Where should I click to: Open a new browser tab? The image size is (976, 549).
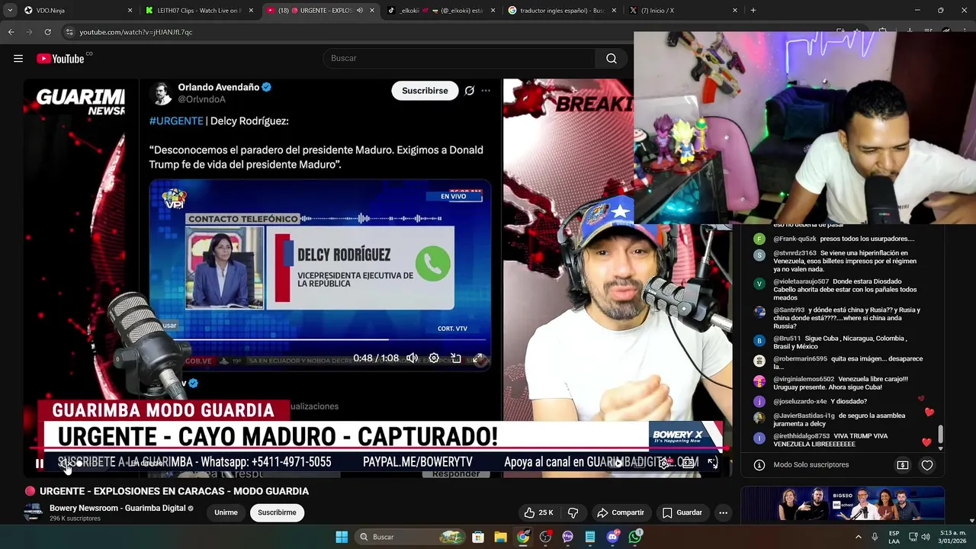[753, 11]
